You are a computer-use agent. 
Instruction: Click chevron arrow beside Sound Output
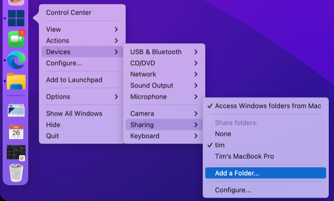coord(196,85)
